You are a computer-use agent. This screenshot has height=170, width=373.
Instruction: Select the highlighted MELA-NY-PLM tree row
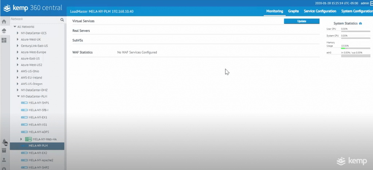pyautogui.click(x=37, y=146)
